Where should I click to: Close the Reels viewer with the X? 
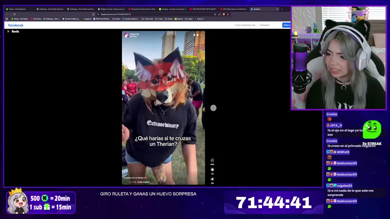8,31
